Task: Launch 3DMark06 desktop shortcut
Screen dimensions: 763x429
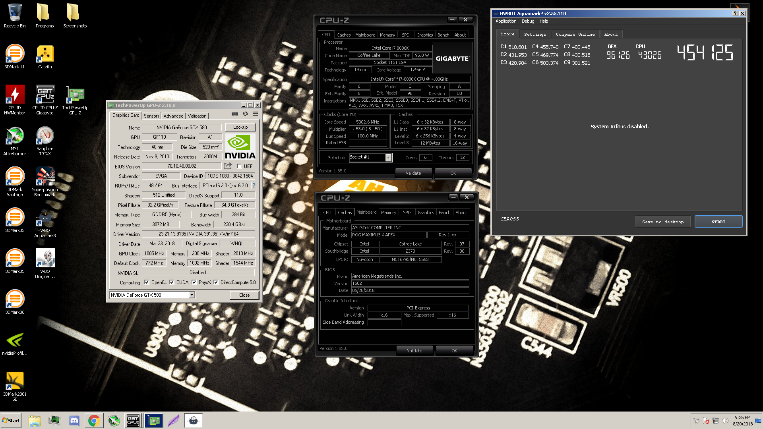Action: (15, 302)
